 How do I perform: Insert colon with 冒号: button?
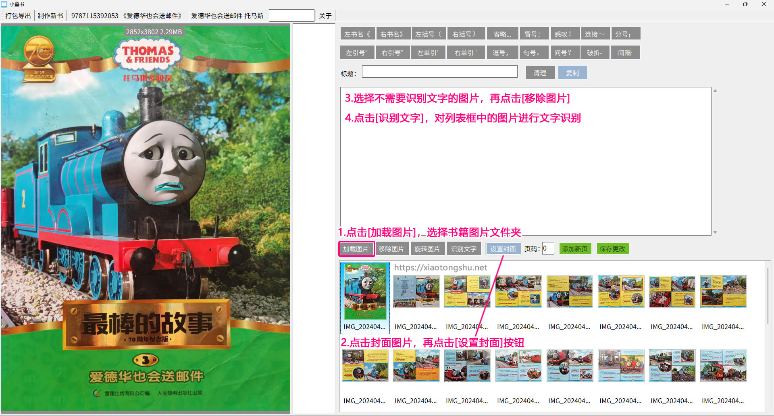[534, 34]
